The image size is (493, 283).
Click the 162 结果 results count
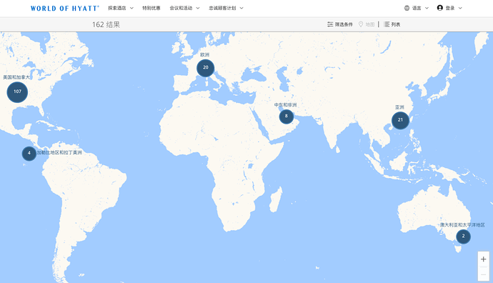point(106,24)
